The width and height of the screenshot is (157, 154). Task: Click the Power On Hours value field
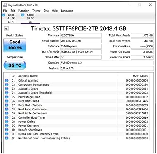click(142, 57)
